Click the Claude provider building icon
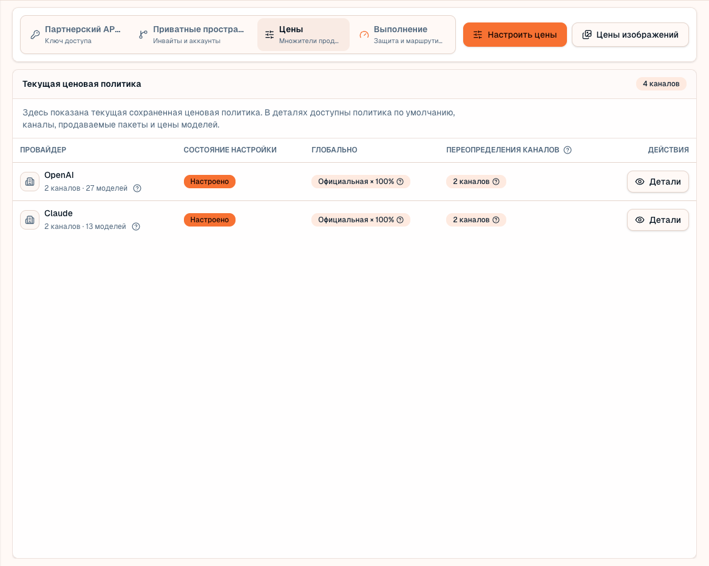Screen dimensions: 709x566 tap(30, 220)
